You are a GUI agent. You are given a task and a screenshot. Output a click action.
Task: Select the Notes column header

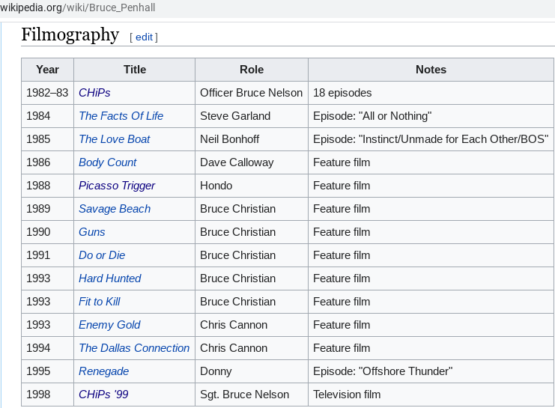pyautogui.click(x=431, y=70)
